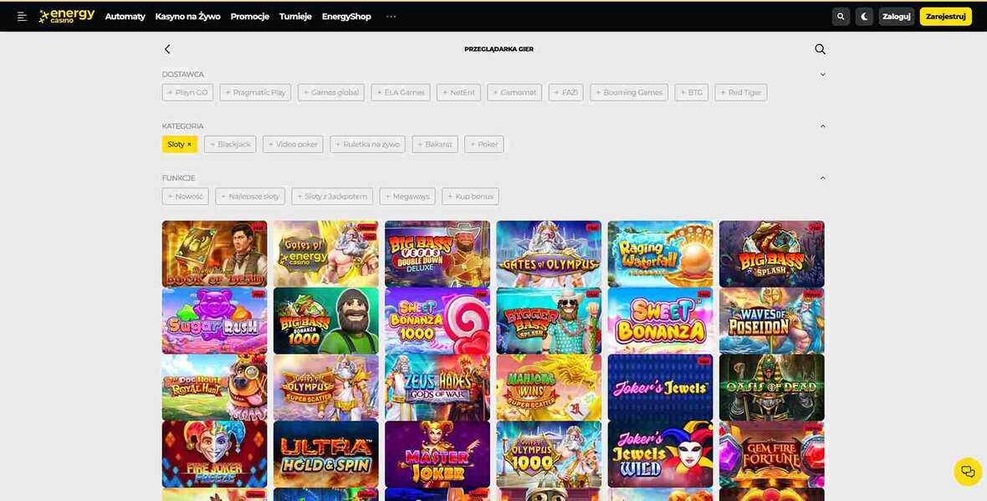Click the yellow Zarejestruj button

(x=945, y=17)
